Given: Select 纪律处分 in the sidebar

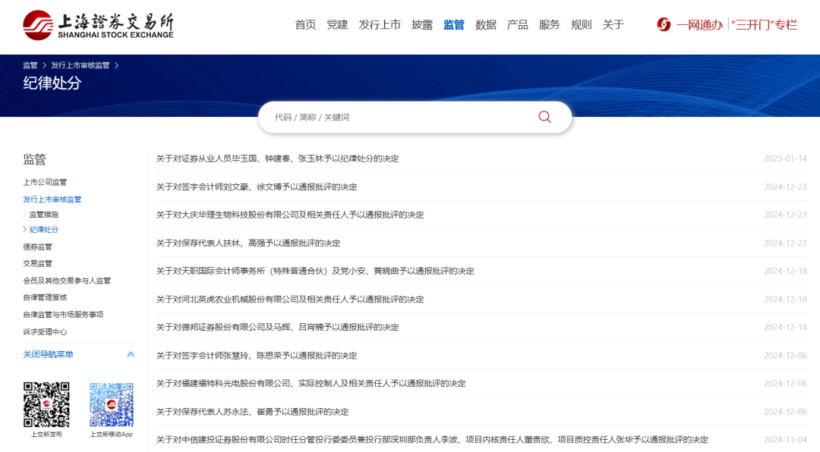Looking at the screenshot, I should (44, 230).
